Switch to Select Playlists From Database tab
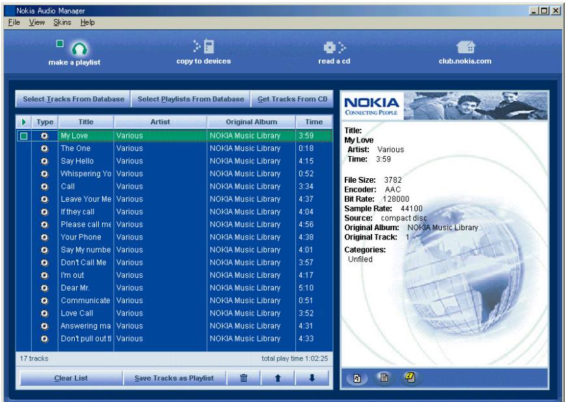The image size is (566, 402). (191, 99)
